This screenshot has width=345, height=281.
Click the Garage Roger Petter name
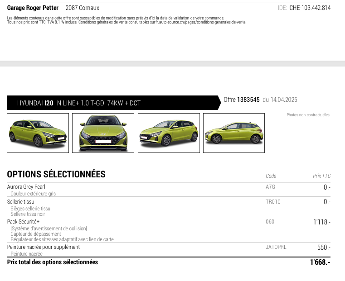tap(33, 8)
